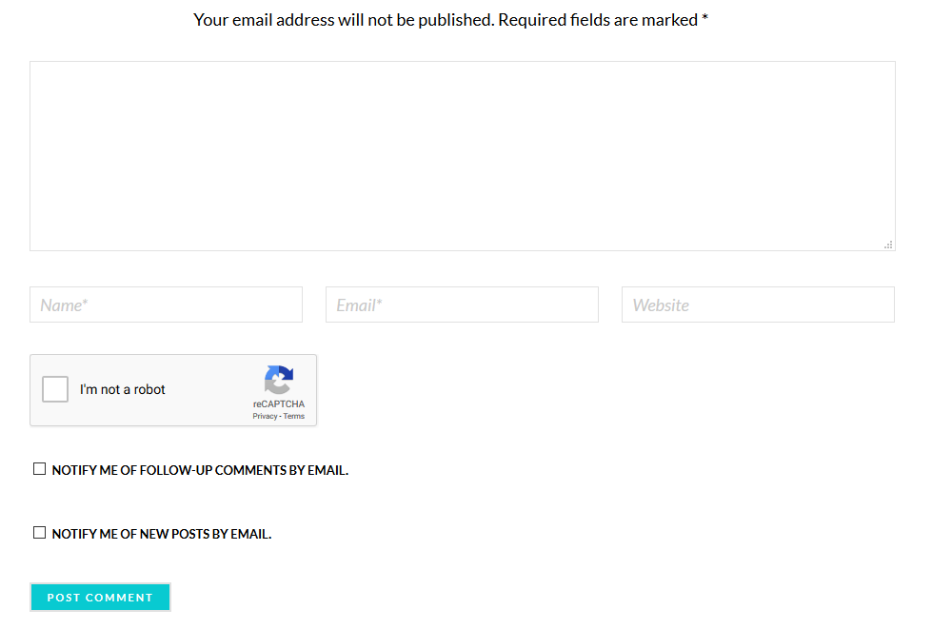932x629 pixels.
Task: Open the reCAPTCHA Terms link
Action: point(294,417)
